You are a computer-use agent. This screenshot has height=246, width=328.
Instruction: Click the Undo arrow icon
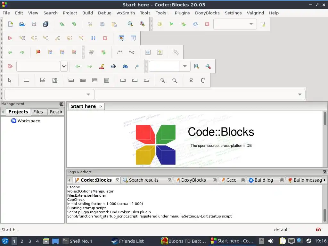point(62,24)
